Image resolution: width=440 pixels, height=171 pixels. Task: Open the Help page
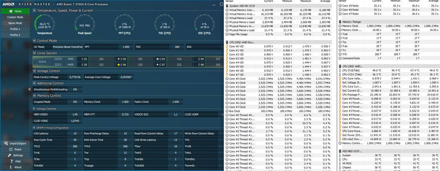click(15, 161)
